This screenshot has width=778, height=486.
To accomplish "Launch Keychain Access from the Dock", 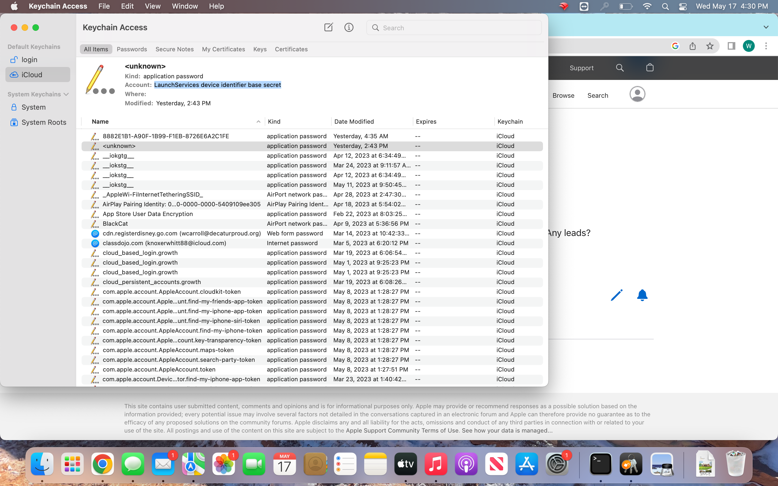I will coord(631,464).
